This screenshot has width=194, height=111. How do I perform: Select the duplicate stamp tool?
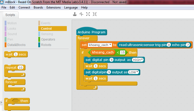pyautogui.click(x=75, y=14)
